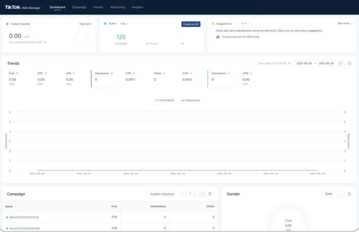Click the Account Balance info icon
Viewport: 359px width, 232px height.
point(45,42)
